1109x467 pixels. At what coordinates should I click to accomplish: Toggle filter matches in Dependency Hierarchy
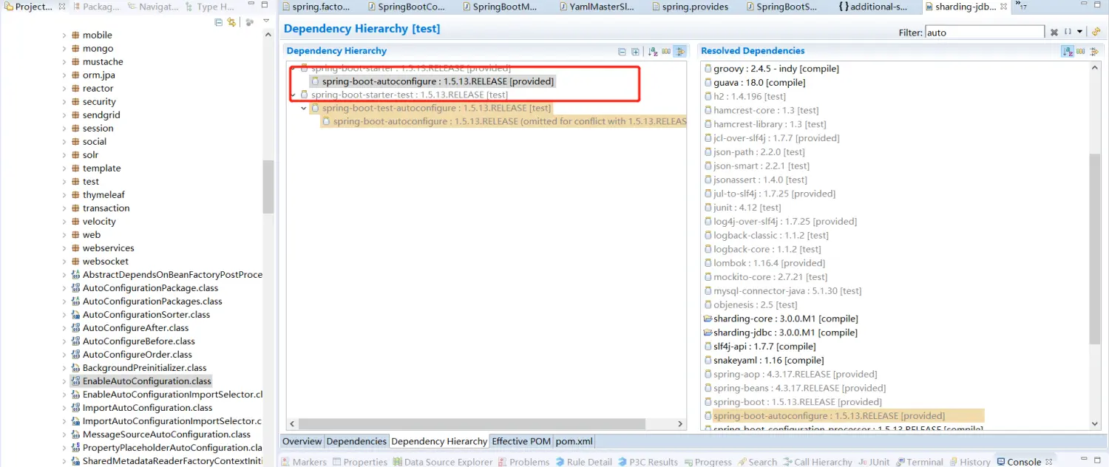coord(680,52)
